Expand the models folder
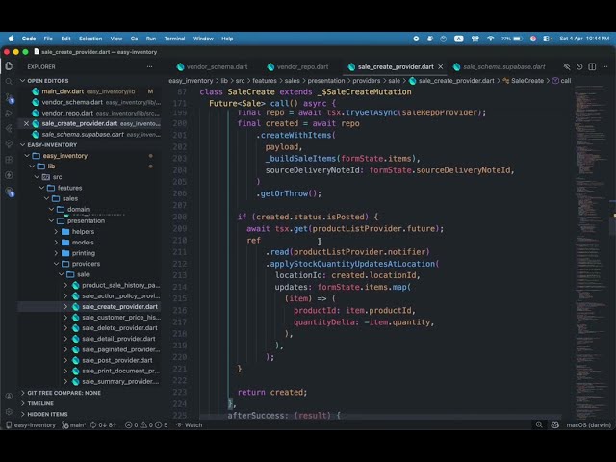Image resolution: width=616 pixels, height=462 pixels. [x=57, y=243]
